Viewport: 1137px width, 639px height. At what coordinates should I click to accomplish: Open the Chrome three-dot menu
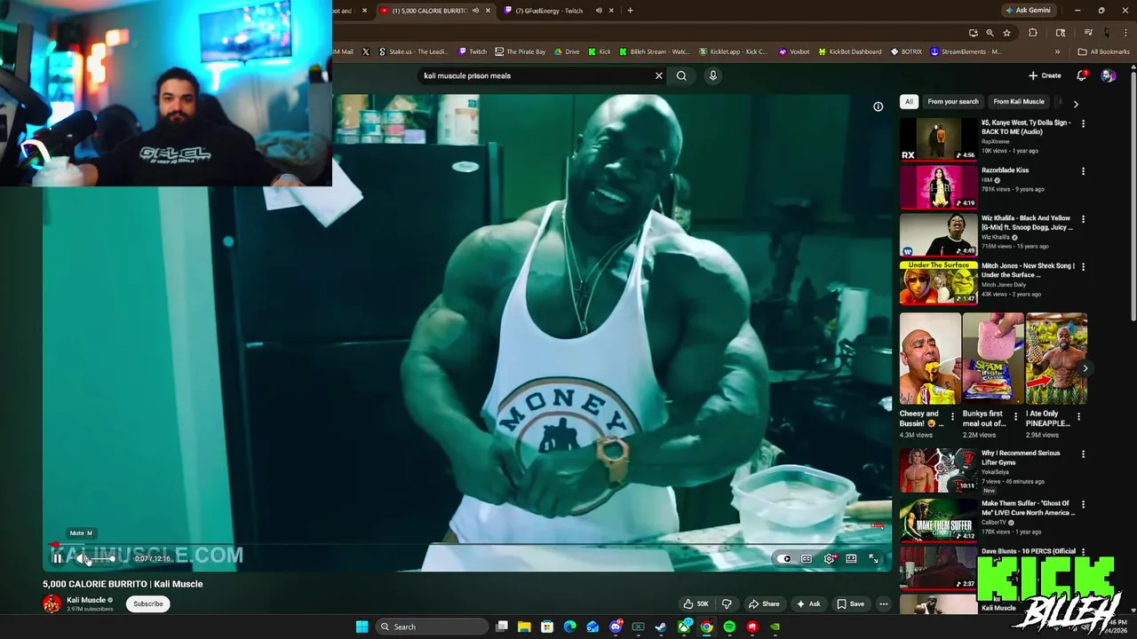point(1126,33)
